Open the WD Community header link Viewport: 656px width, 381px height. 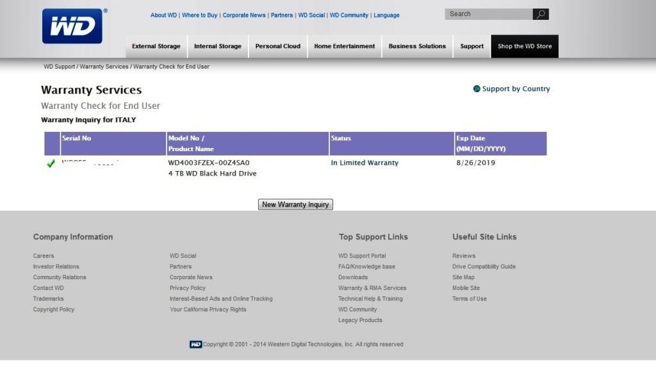pos(349,15)
